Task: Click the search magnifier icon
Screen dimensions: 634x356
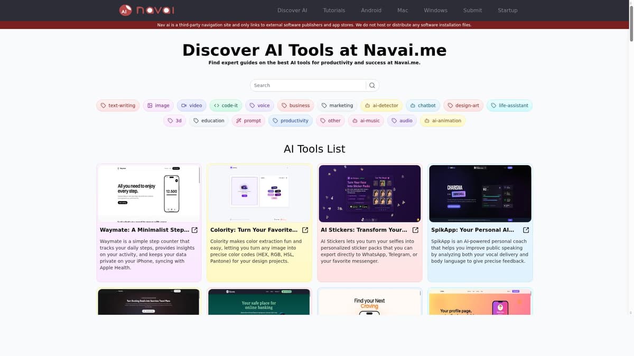Action: coord(371,85)
